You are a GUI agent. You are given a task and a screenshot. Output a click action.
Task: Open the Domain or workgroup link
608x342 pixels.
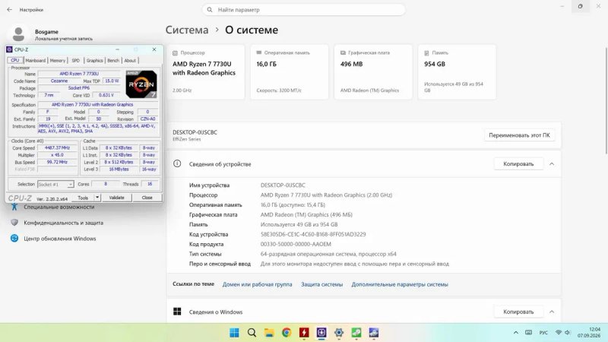257,284
